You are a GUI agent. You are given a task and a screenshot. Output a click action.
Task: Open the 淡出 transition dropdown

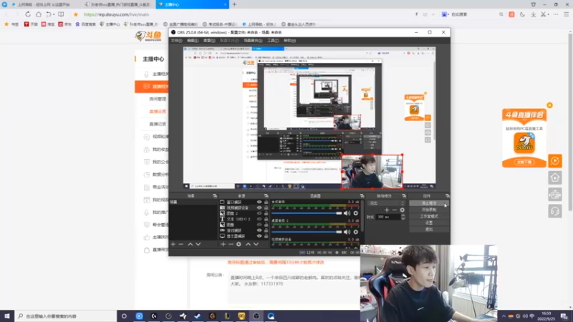387,203
